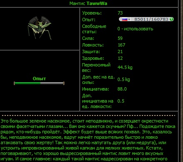Click the health value 12

tap(120, 58)
